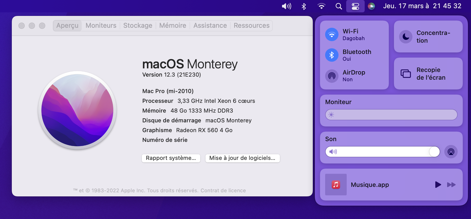The width and height of the screenshot is (471, 219).
Task: Open Mise à jour de logiciels…
Action: [x=242, y=158]
